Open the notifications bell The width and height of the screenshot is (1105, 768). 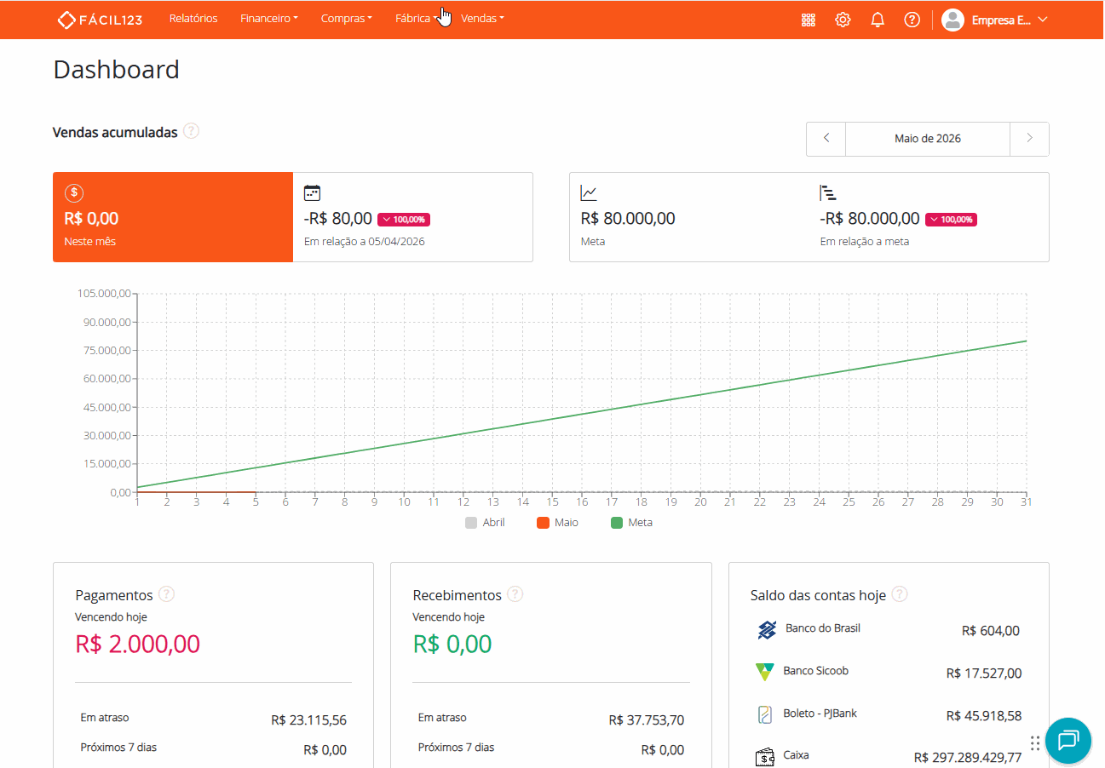tap(878, 20)
